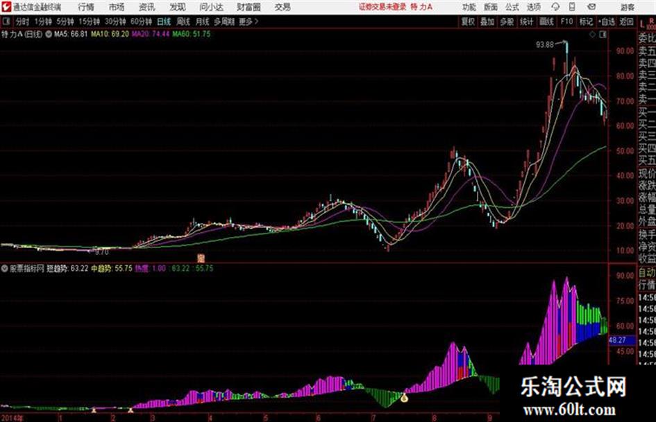Select the 多周期 multi-period view

[224, 21]
